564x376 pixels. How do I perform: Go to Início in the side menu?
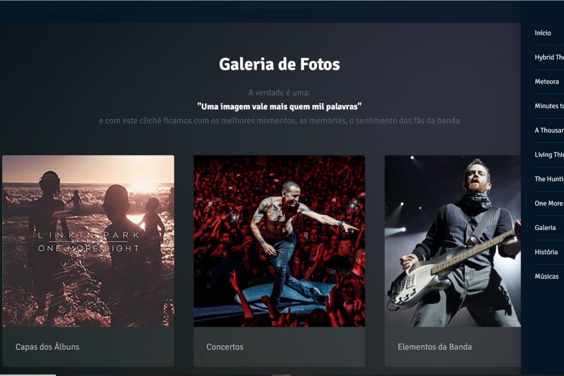(543, 33)
